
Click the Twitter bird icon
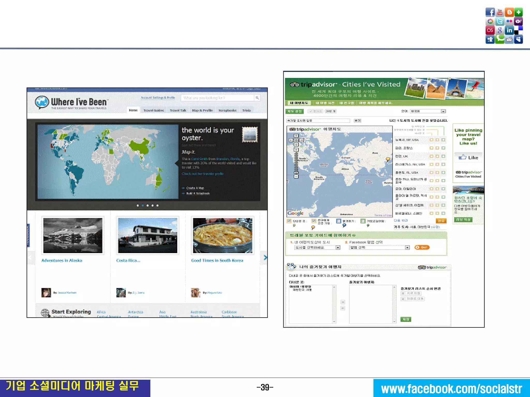pos(500,21)
